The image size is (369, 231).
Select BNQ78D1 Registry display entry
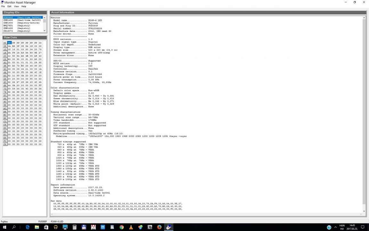pyautogui.click(x=23, y=25)
